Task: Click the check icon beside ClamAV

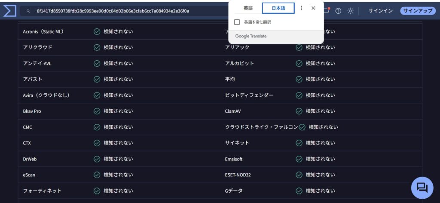Action: [x=299, y=111]
